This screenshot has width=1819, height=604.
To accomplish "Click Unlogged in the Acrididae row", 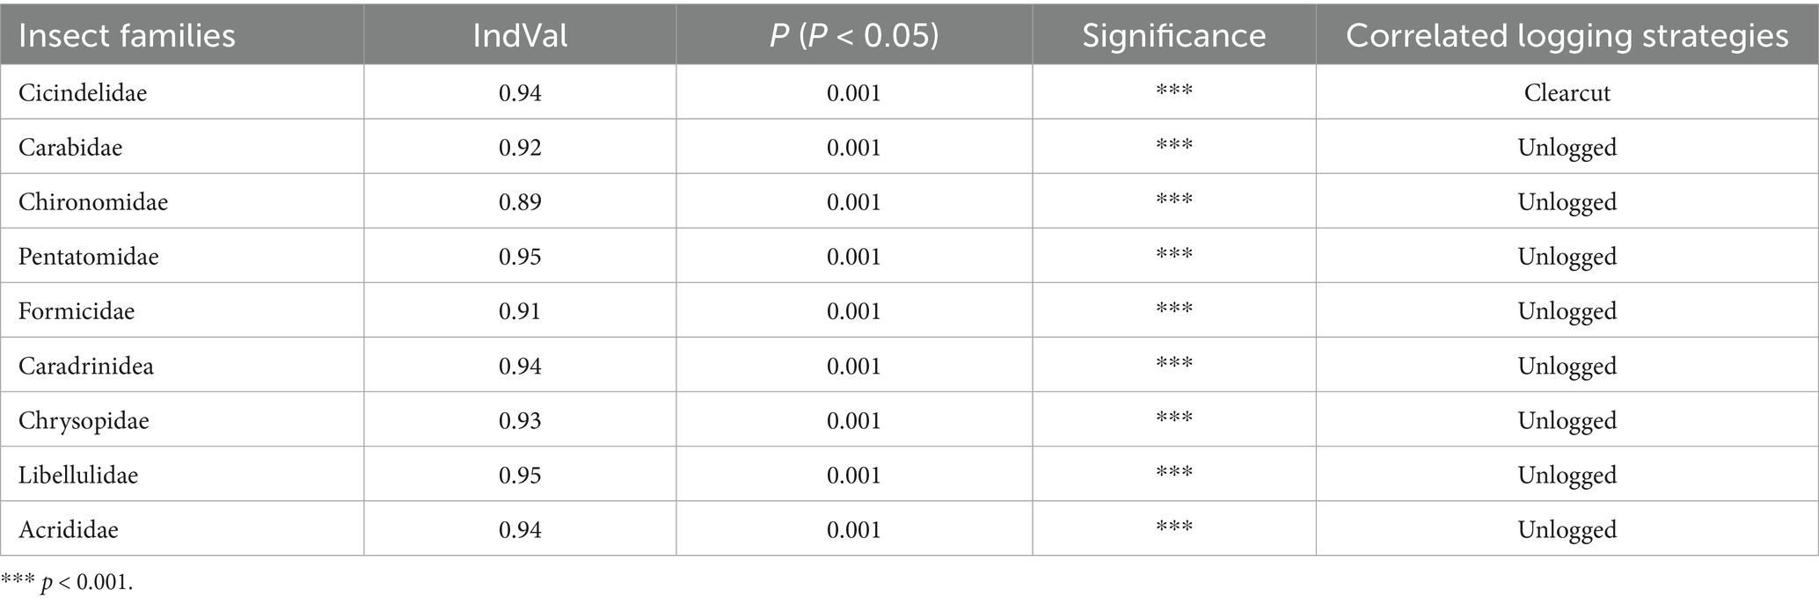I will pos(1567,529).
